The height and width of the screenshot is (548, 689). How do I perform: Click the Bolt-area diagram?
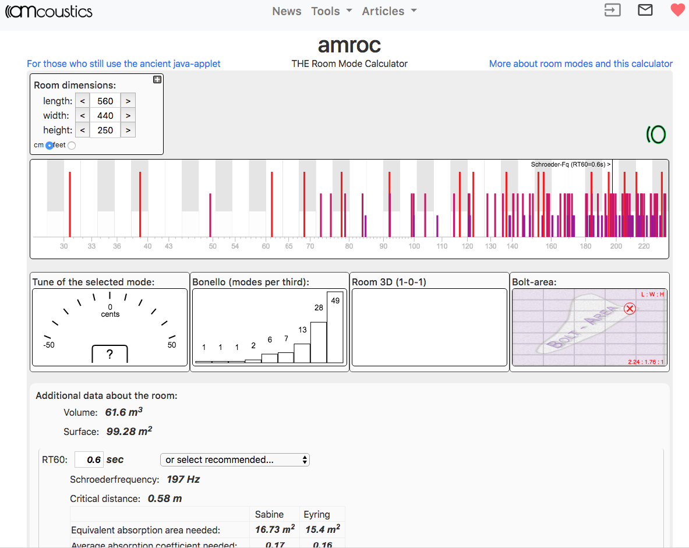[589, 327]
